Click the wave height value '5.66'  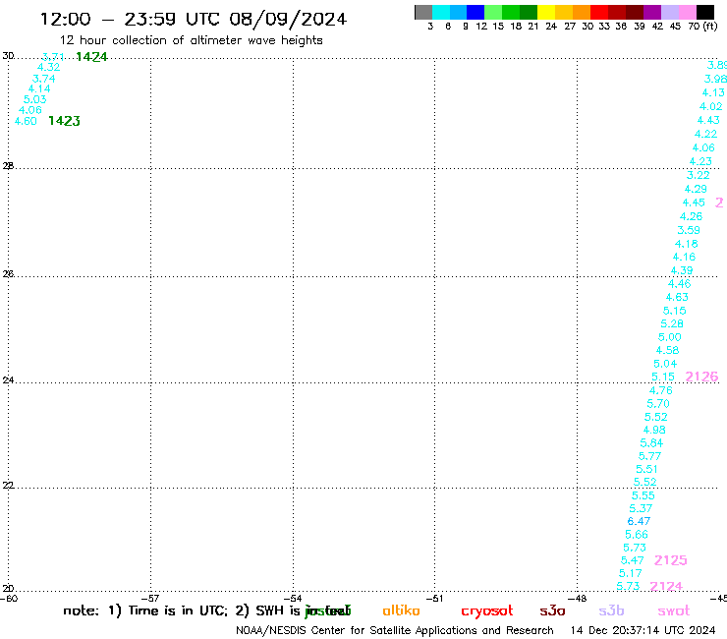(637, 535)
